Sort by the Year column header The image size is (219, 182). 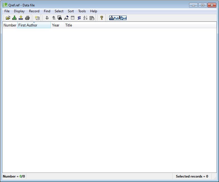coord(57,25)
